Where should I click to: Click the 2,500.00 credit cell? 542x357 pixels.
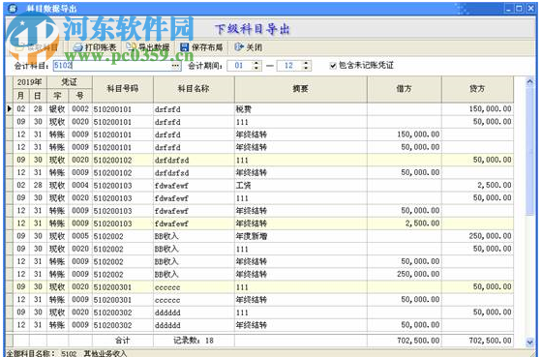click(477, 185)
